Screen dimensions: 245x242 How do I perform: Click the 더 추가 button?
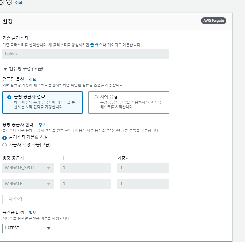tap(15, 199)
